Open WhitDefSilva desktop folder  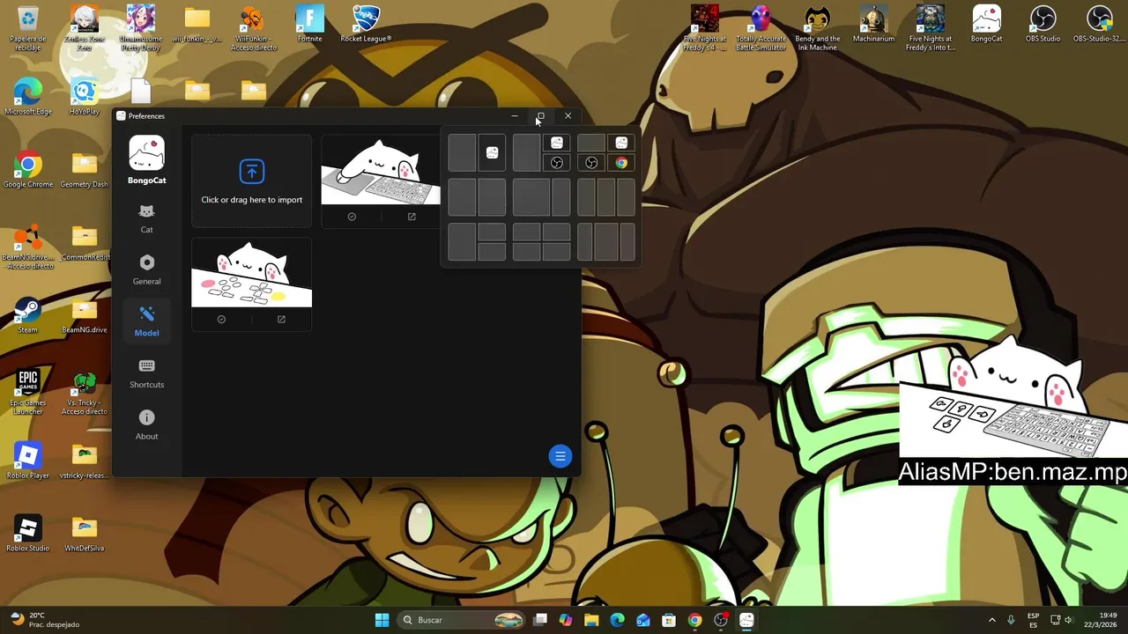click(x=85, y=534)
